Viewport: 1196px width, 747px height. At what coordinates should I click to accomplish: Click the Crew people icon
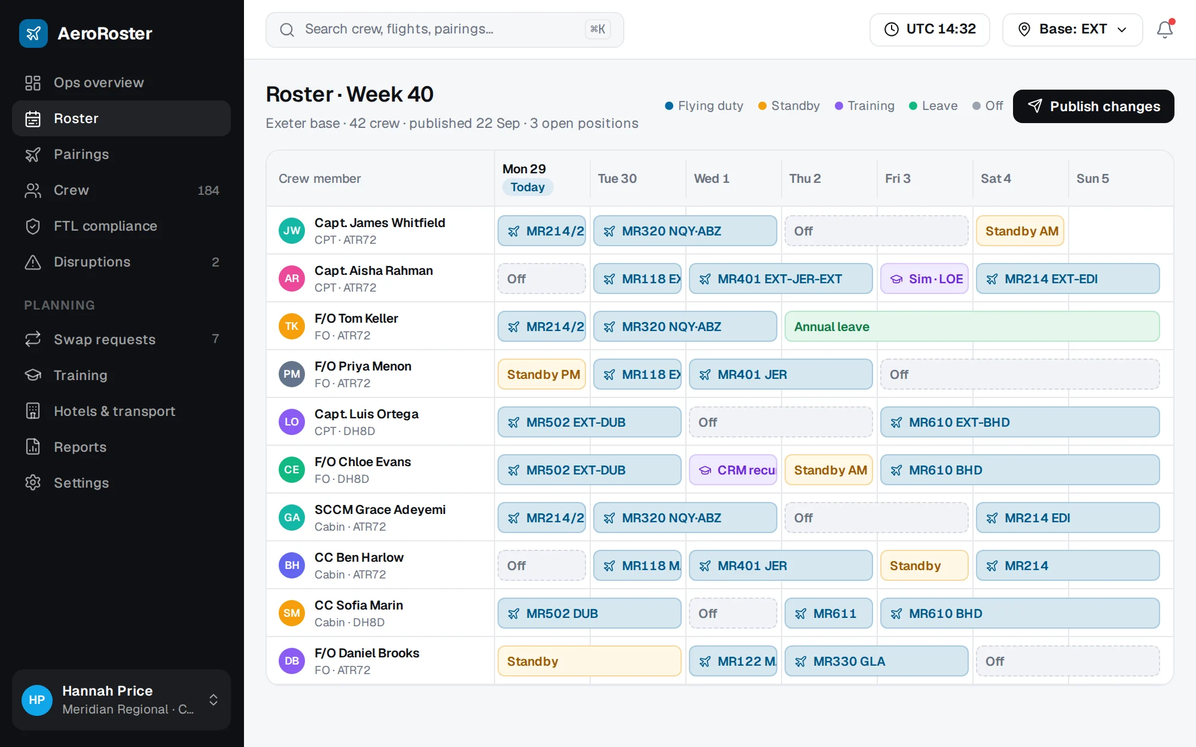[x=33, y=190]
